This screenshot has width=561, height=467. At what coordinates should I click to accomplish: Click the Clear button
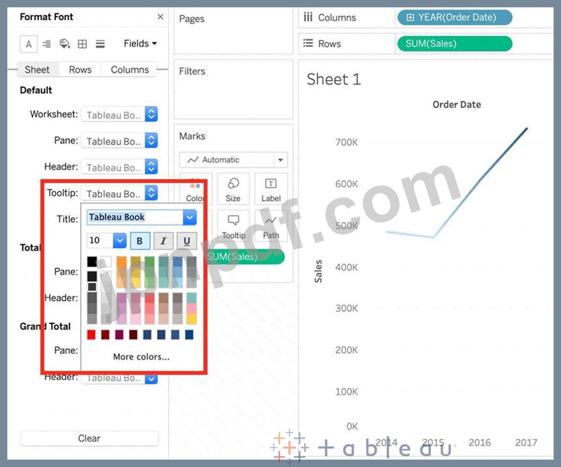(x=89, y=438)
